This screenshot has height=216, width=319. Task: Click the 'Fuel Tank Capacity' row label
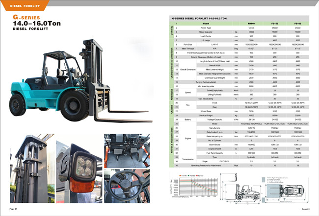pos(214,153)
